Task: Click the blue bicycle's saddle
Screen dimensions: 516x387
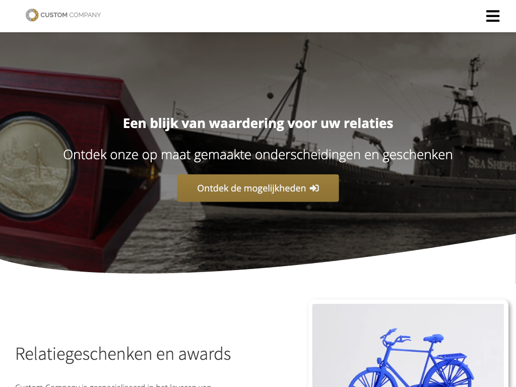Action: (x=433, y=338)
